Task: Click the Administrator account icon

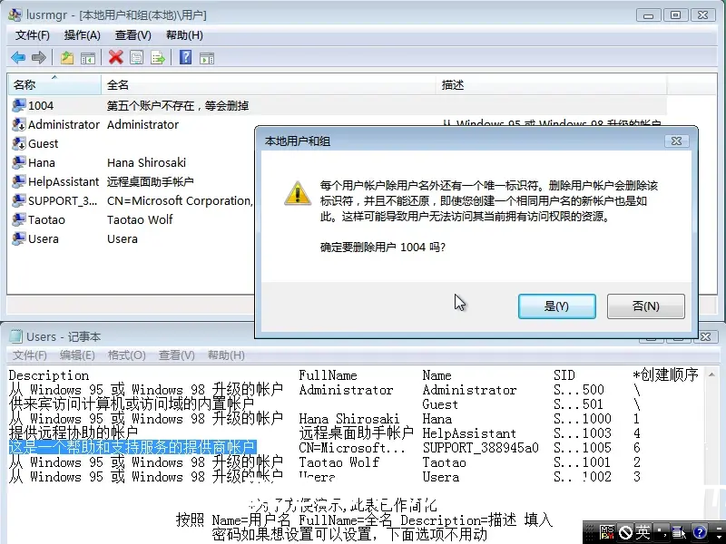Action: coord(19,124)
